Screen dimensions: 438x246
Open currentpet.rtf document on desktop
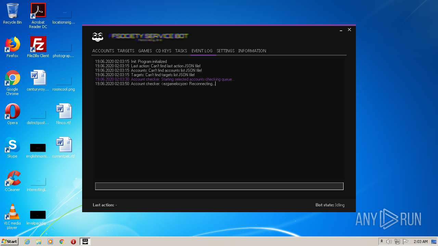pyautogui.click(x=64, y=148)
